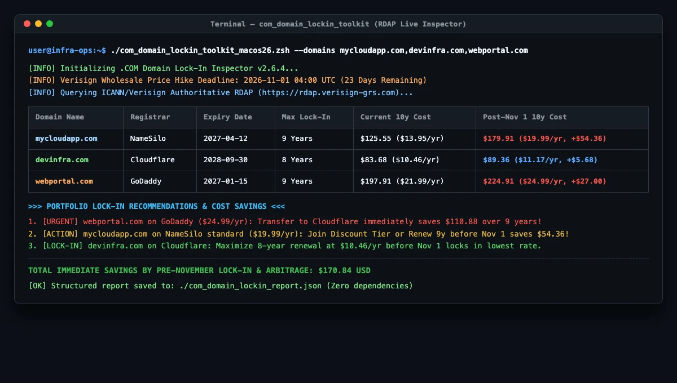Image resolution: width=677 pixels, height=383 pixels.
Task: Select the '[URGENT]' GoDaddy transfer recommendation
Action: point(285,222)
